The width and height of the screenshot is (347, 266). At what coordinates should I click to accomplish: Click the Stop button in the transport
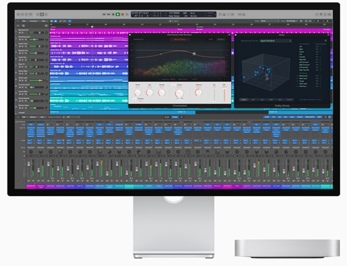113,14
